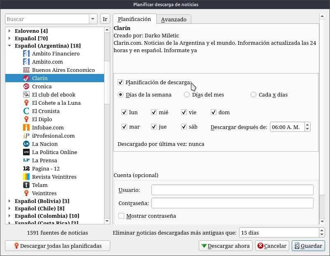Select Días del mes radio button
This screenshot has height=256, width=330.
point(187,95)
